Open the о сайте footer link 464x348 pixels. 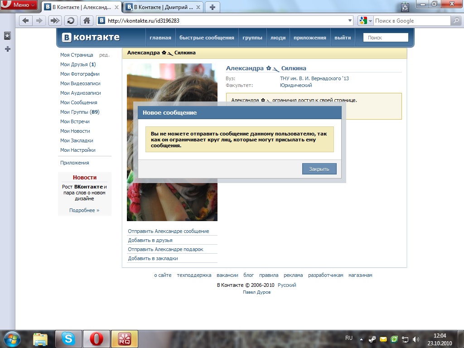pyautogui.click(x=163, y=275)
